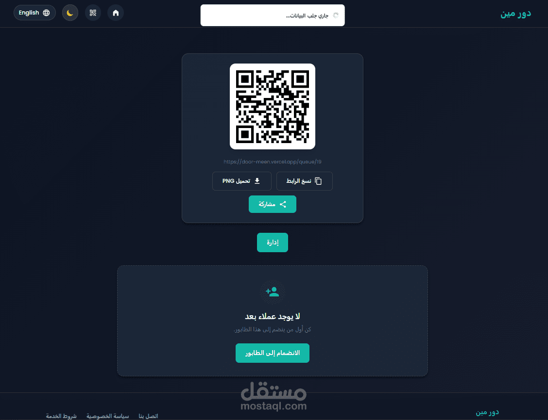Screen dimensions: 548x420
Task: Switch language with the English button
Action: point(34,13)
